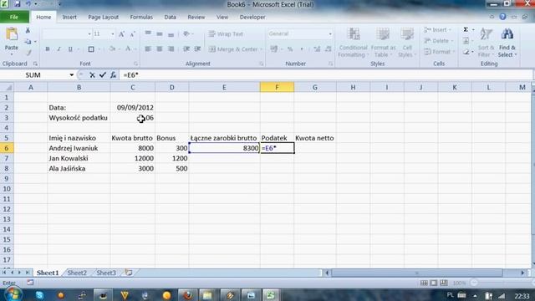The image size is (535, 301).
Task: Click the Percent Style icon
Action: 290,49
